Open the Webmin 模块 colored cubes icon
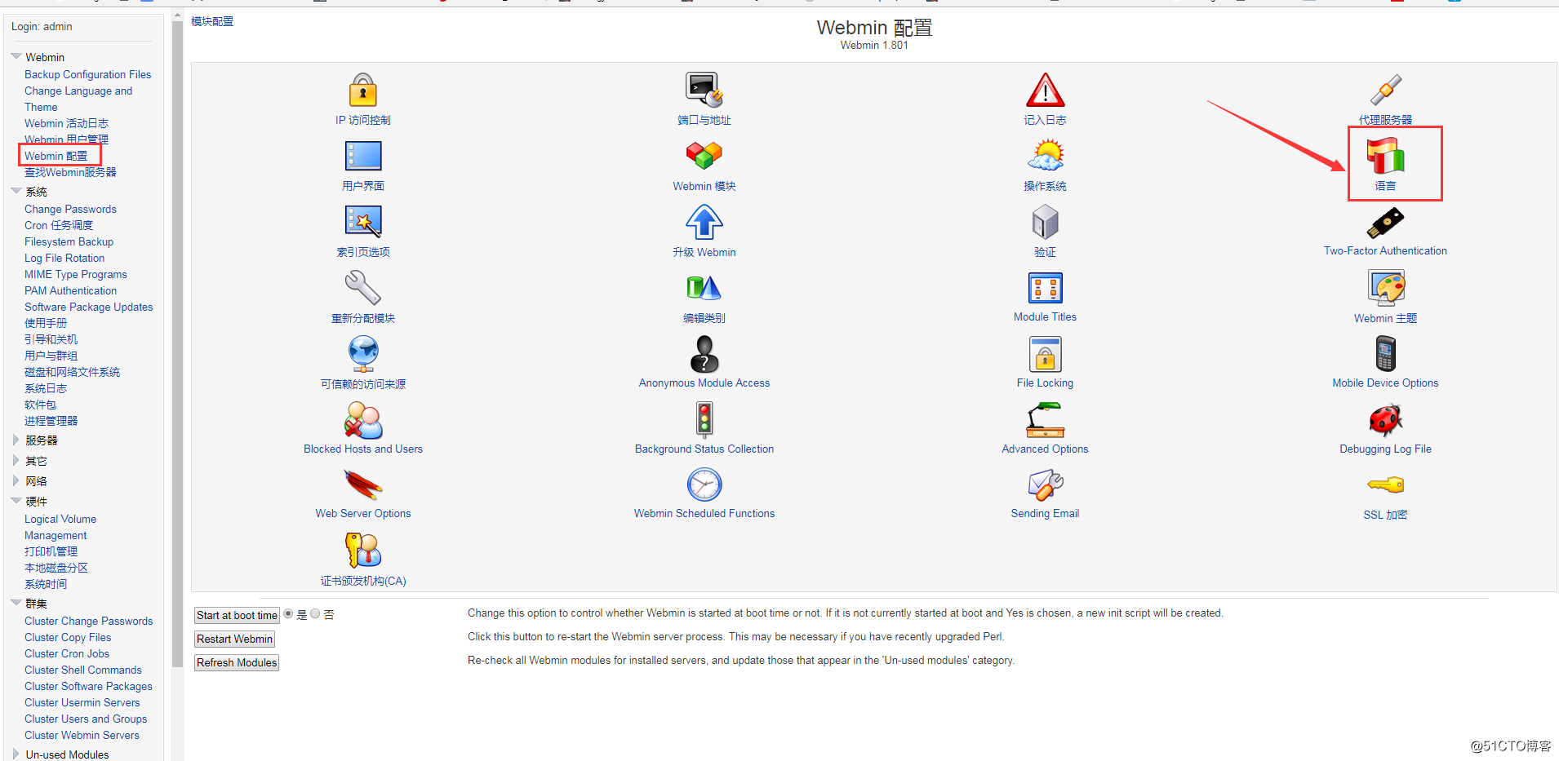This screenshot has width=1559, height=761. [x=704, y=155]
